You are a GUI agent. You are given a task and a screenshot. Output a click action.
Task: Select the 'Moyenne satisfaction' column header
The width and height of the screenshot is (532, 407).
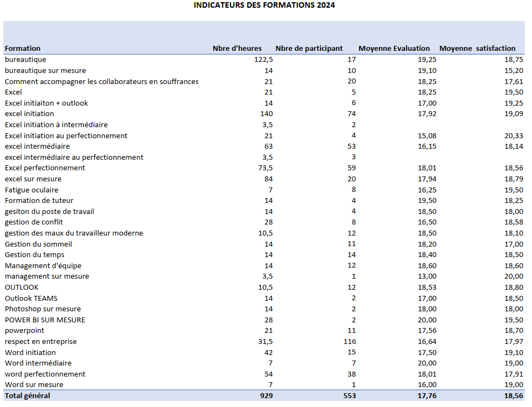click(477, 49)
